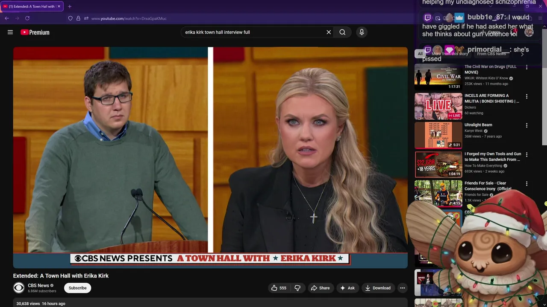Open How To Make Everything channel name
547x307 pixels.
[483, 165]
